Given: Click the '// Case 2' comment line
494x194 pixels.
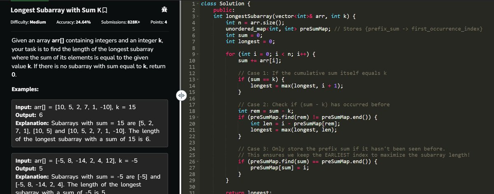Looking at the screenshot, I should pyautogui.click(x=314, y=105).
